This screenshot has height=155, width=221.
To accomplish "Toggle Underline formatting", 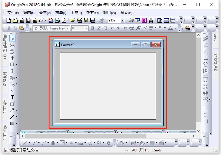I will point(106,28).
